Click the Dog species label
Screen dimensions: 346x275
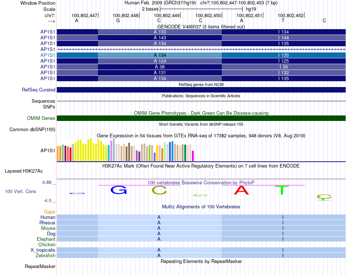[x=51, y=233]
